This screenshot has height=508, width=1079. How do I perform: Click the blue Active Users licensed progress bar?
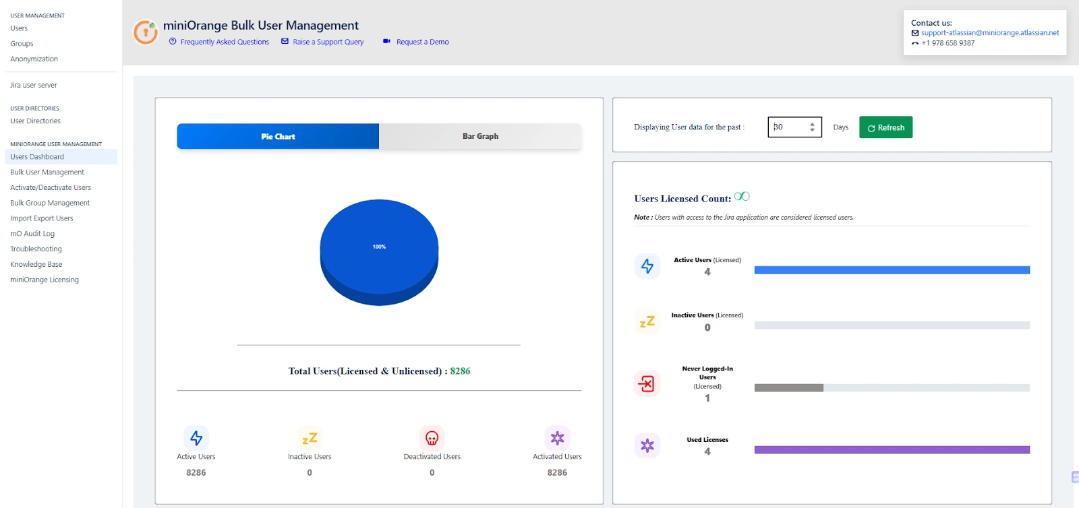coord(892,270)
